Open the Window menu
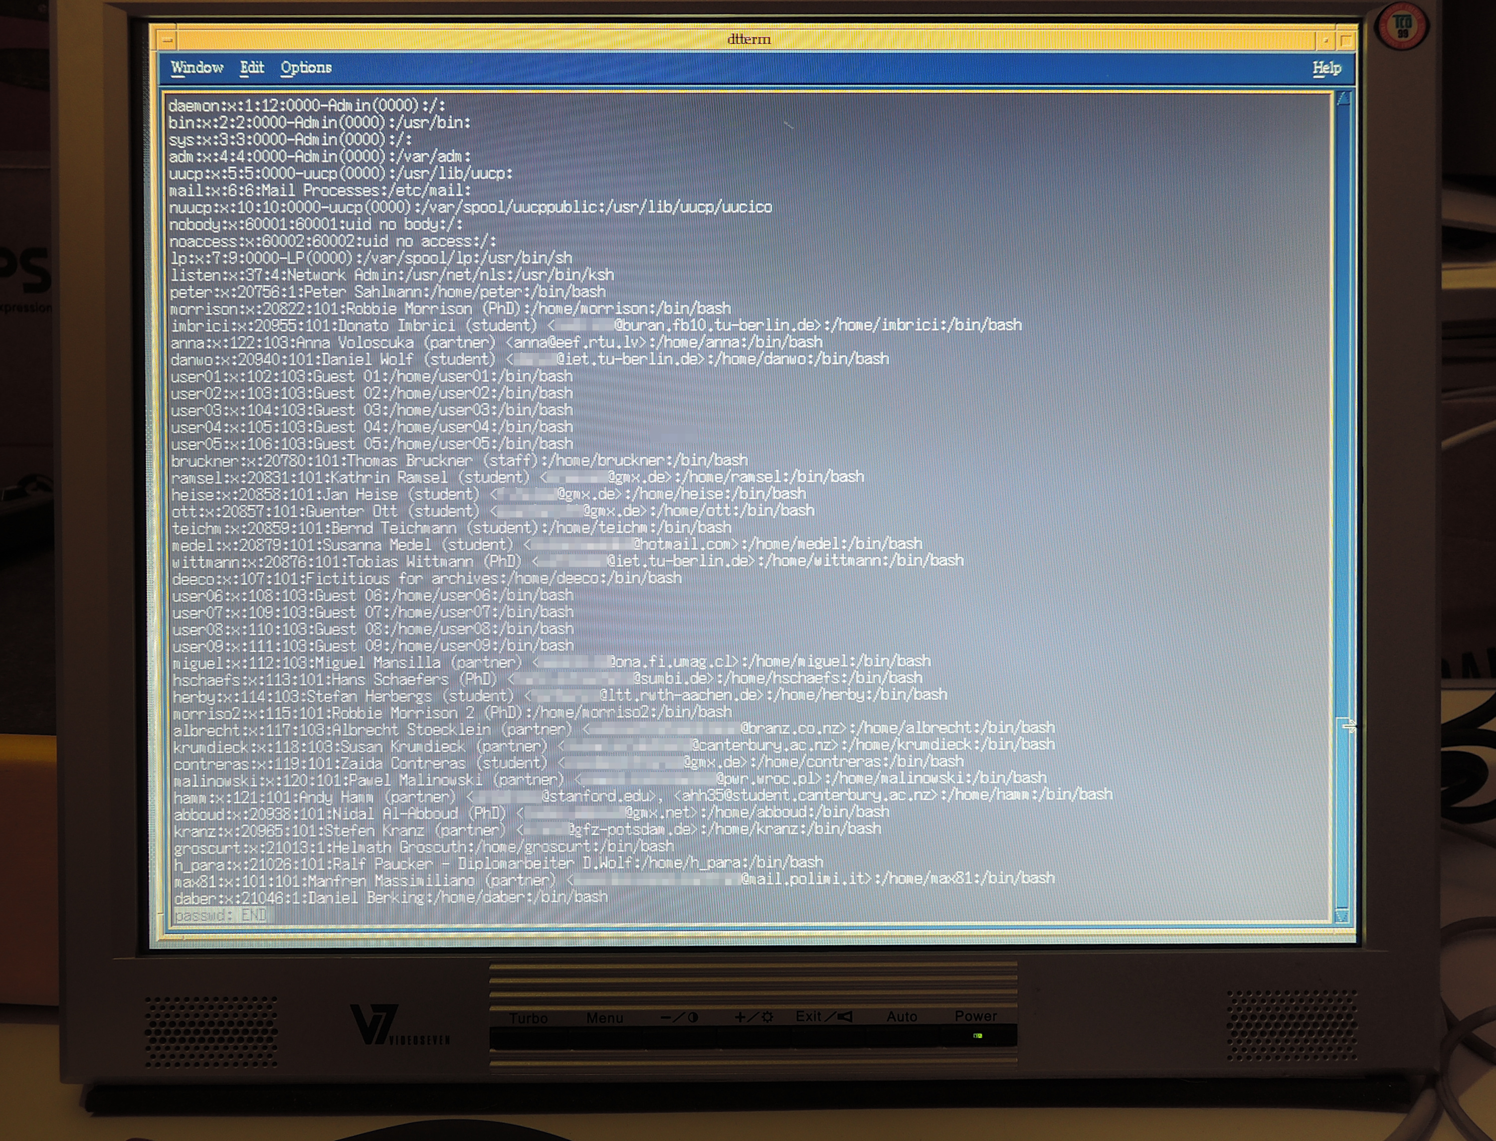 click(196, 68)
